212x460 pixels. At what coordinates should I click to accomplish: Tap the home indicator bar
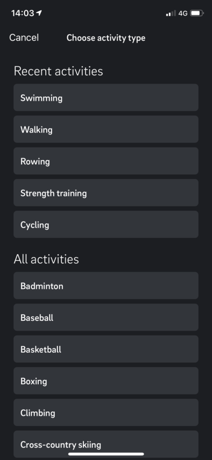click(x=106, y=454)
